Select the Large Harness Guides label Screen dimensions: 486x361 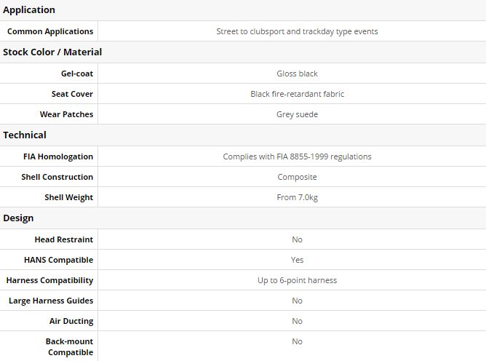click(51, 301)
